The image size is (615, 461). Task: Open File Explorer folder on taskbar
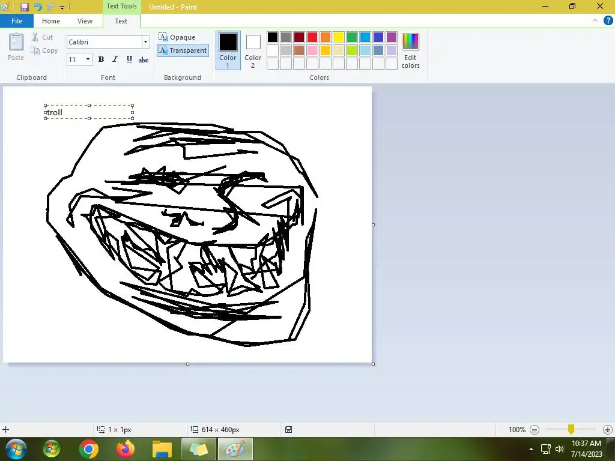pyautogui.click(x=162, y=449)
